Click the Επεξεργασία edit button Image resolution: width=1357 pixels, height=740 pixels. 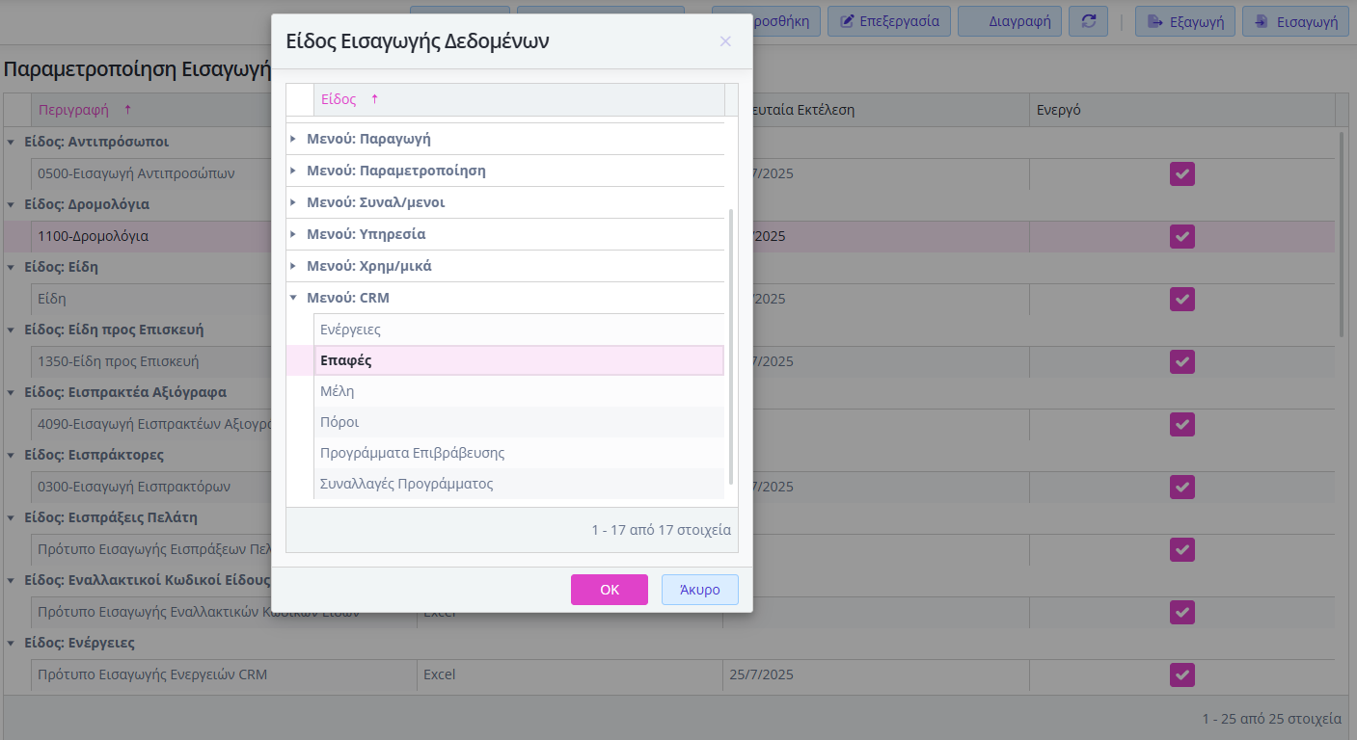[x=889, y=21]
